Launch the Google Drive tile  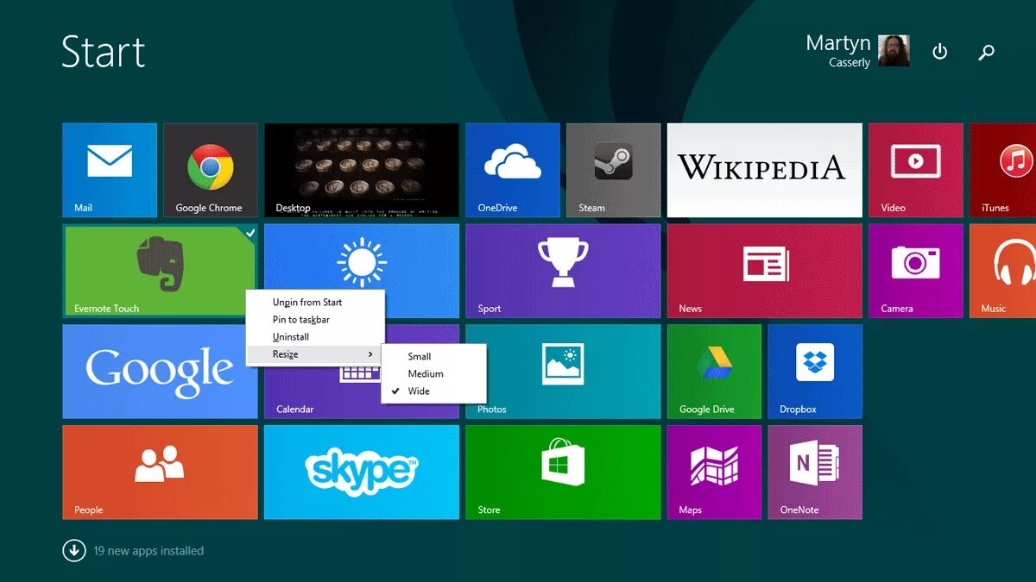pyautogui.click(x=715, y=372)
